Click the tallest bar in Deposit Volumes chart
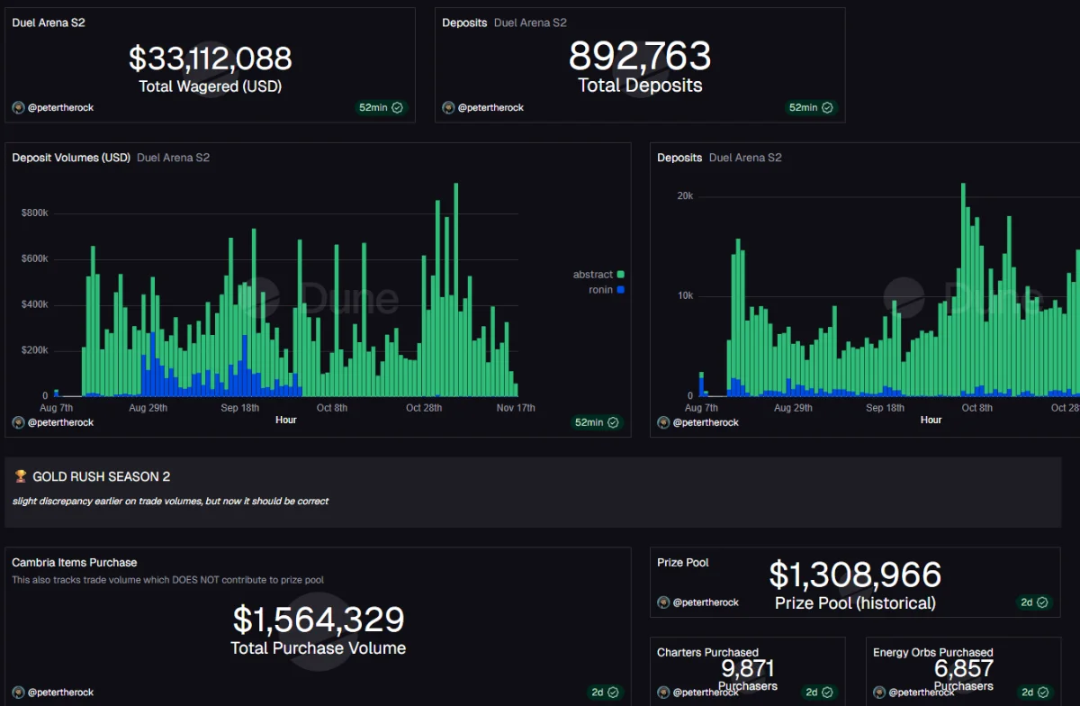The width and height of the screenshot is (1080, 706). tap(456, 288)
